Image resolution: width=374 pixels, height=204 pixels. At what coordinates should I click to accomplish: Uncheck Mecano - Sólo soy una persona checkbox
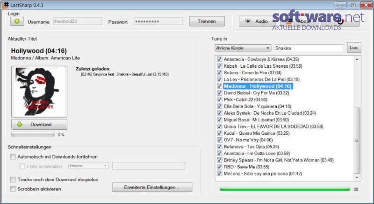[219, 174]
